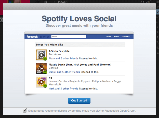
Task: Select the song title 63
Action: point(50,78)
